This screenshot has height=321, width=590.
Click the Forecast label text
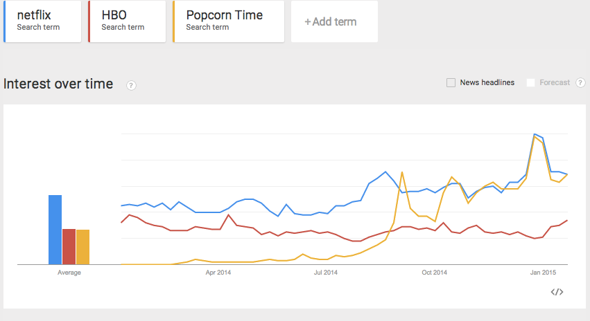point(555,83)
